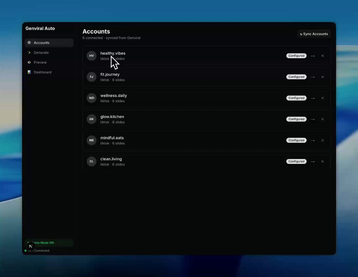
Task: Open healthy.vibes using its arrow icon
Action: tap(313, 56)
